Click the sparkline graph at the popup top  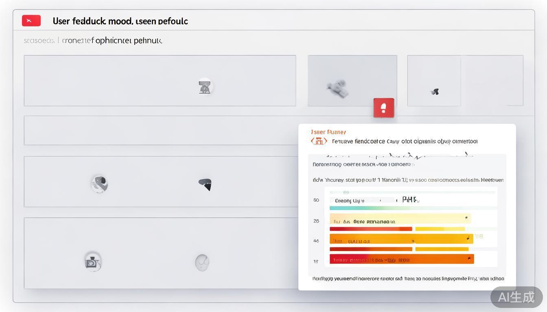coord(399,156)
